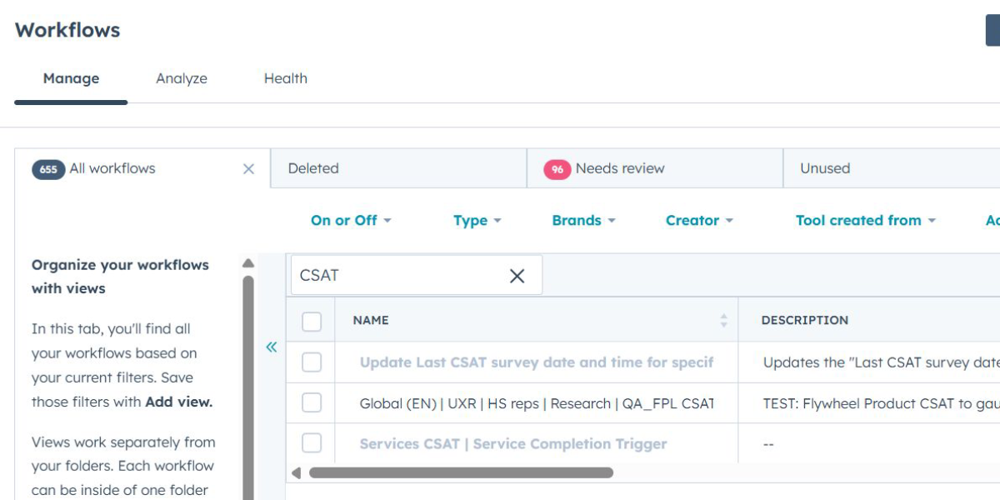Open the On or Off filter dropdown
The image size is (1000, 500).
(x=351, y=220)
